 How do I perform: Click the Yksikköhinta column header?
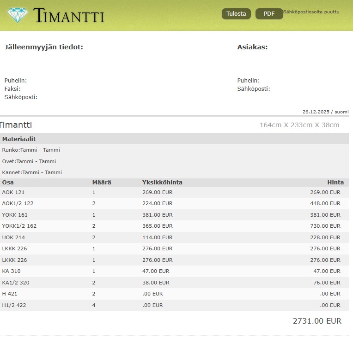pyautogui.click(x=162, y=183)
